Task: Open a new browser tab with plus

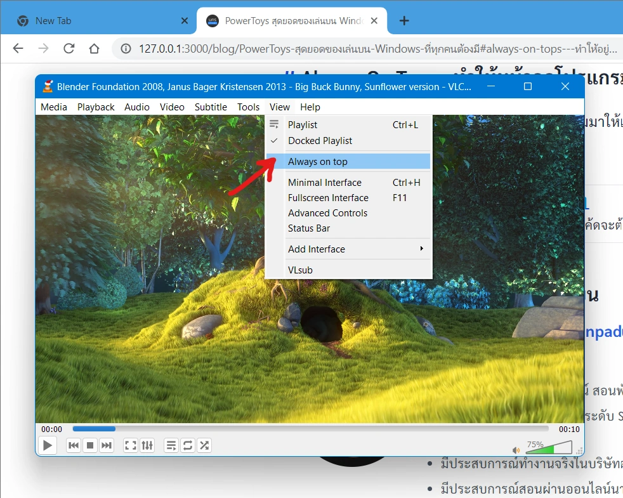Action: 404,21
